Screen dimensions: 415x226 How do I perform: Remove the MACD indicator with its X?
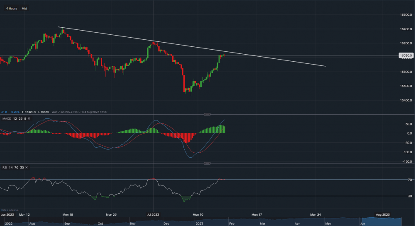click(x=29, y=119)
